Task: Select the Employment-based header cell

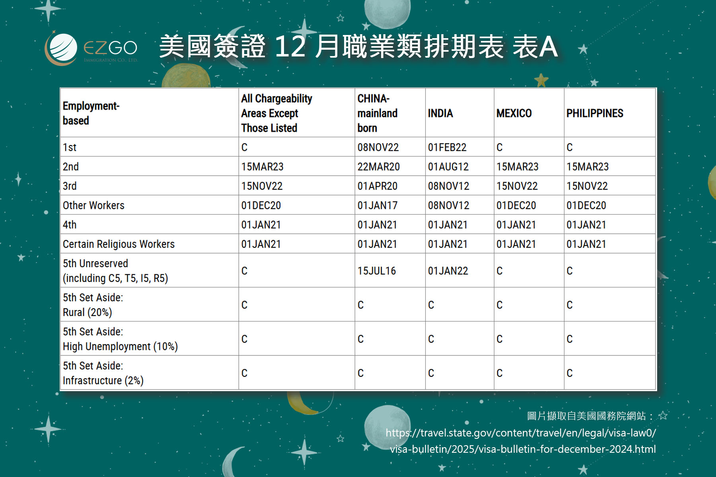Action: [x=91, y=113]
